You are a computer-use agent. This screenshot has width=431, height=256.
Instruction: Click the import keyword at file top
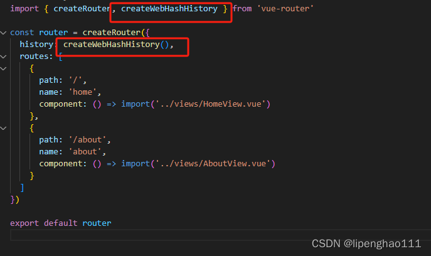(x=24, y=9)
